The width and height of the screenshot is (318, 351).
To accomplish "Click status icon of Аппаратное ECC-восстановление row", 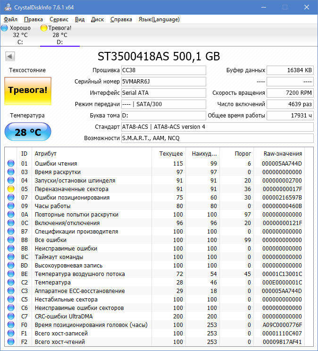I will point(11,291).
